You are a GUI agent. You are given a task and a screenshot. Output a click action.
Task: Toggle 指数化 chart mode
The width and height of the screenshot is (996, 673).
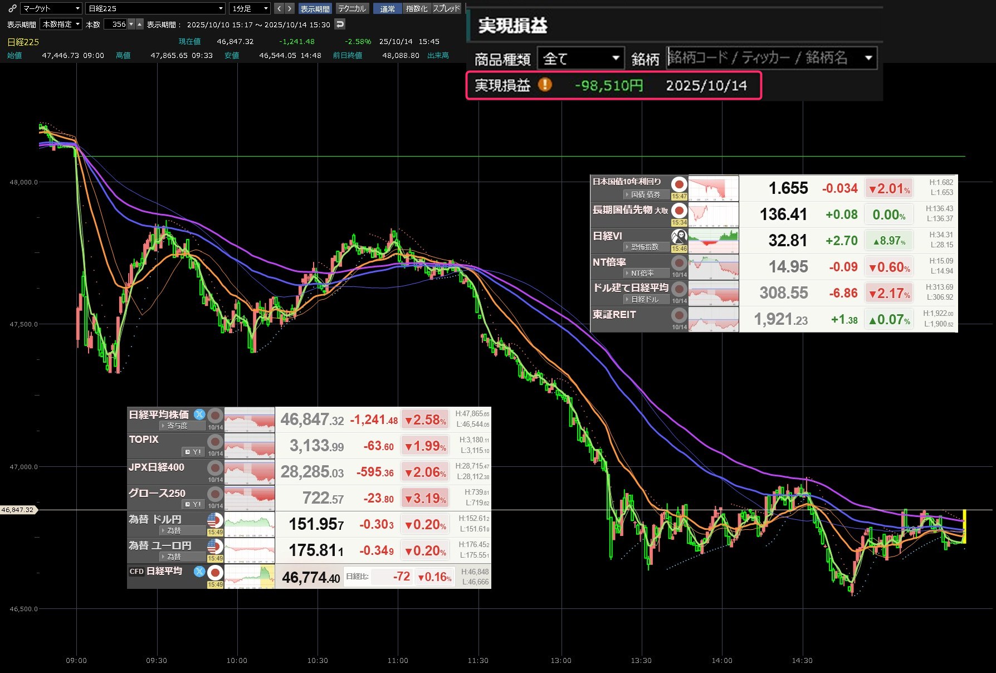(417, 8)
